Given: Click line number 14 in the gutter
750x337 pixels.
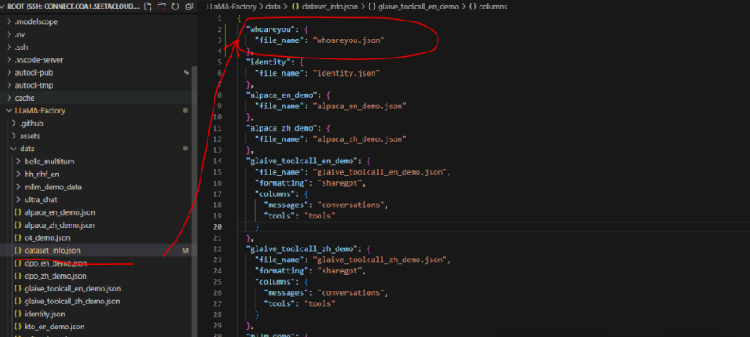Looking at the screenshot, I should click(x=218, y=161).
